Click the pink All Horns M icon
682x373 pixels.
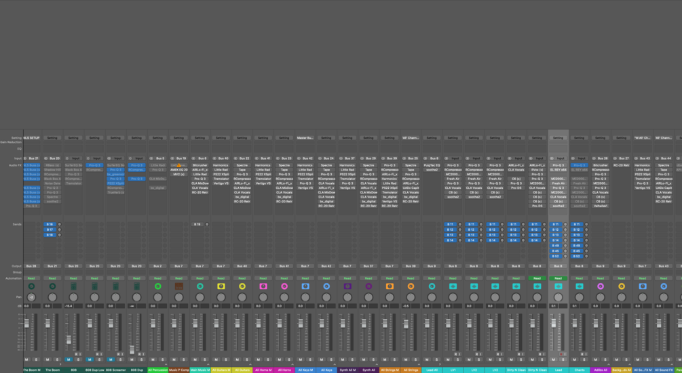click(263, 286)
